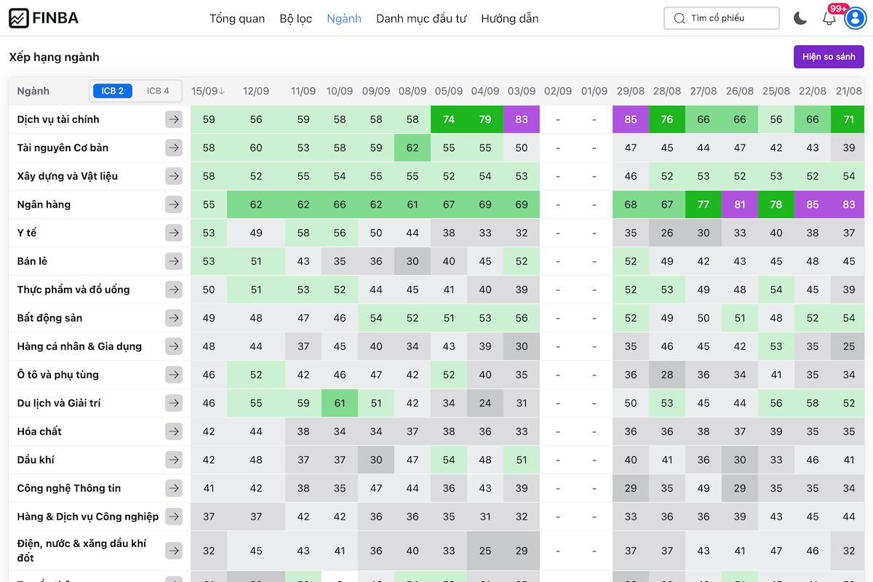Sort by the 15/09 column header

point(208,91)
